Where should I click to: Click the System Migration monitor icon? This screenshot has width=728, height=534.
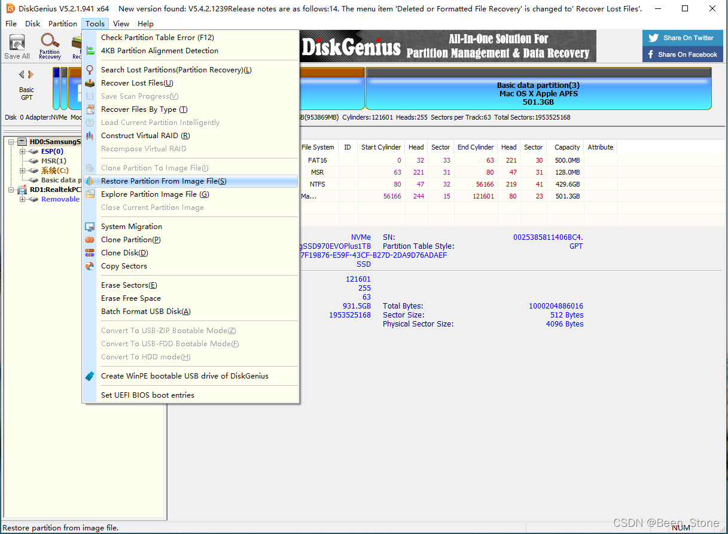click(90, 227)
